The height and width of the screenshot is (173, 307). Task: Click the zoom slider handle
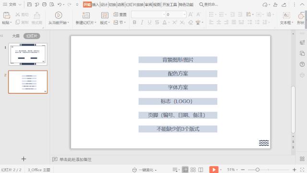coord(258,170)
